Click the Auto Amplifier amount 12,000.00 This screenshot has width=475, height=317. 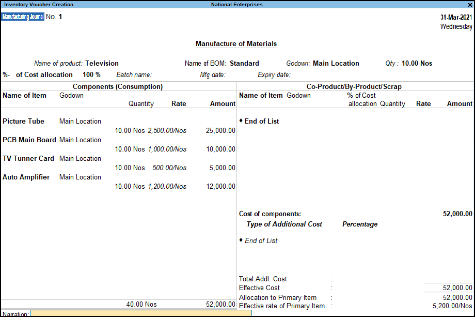pyautogui.click(x=220, y=187)
